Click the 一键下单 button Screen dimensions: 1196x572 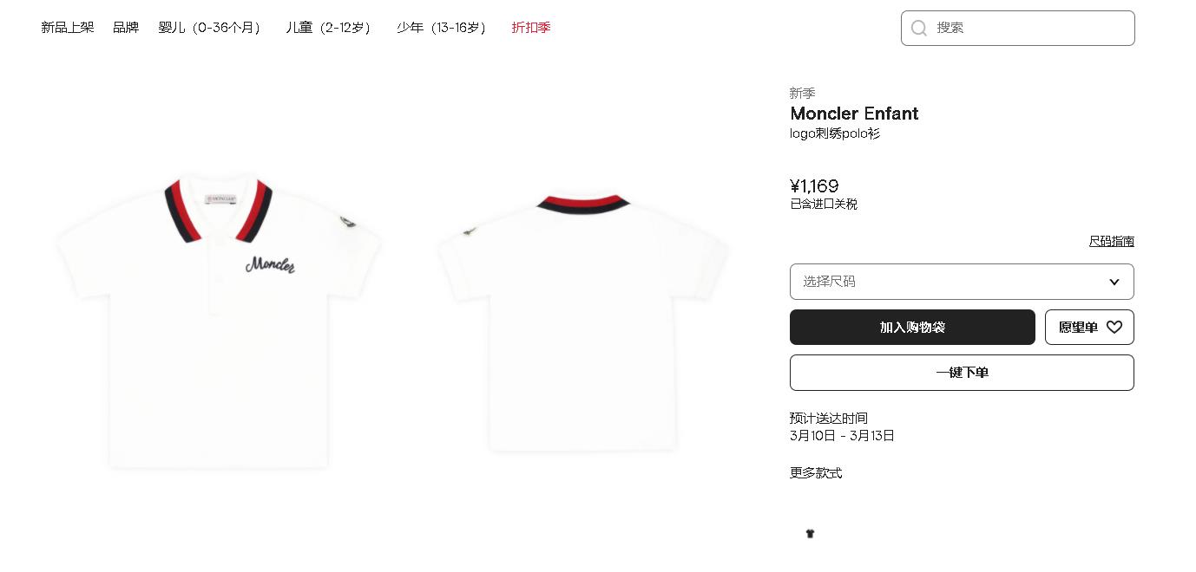tap(962, 373)
